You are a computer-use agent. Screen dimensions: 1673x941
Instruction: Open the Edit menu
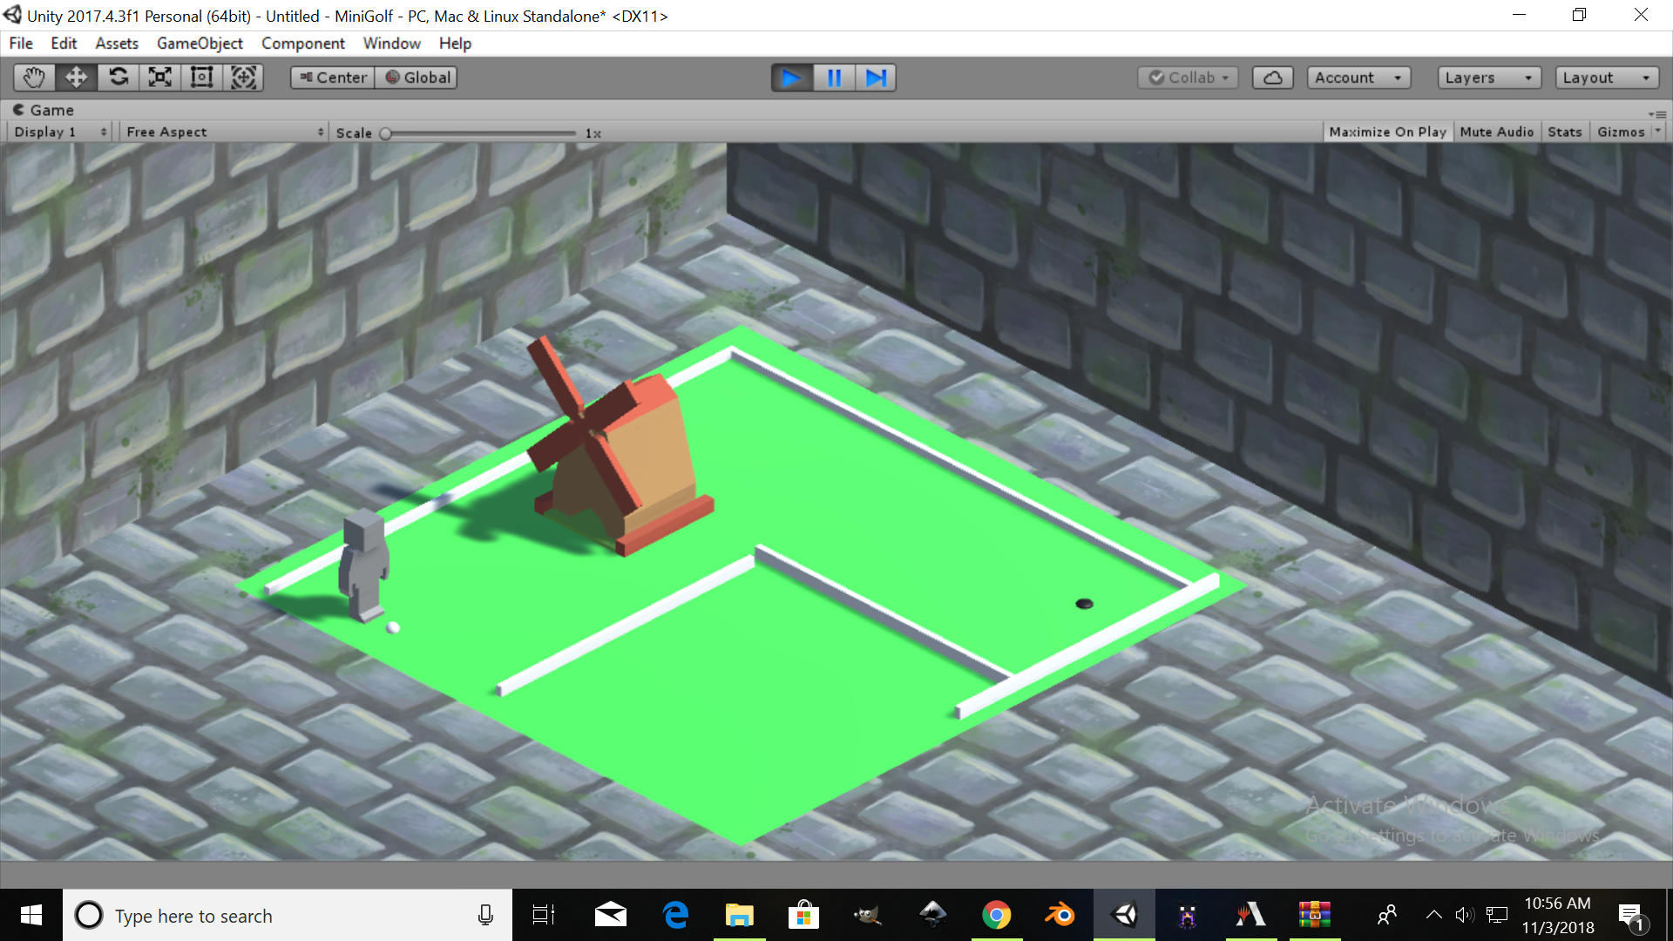(x=64, y=44)
